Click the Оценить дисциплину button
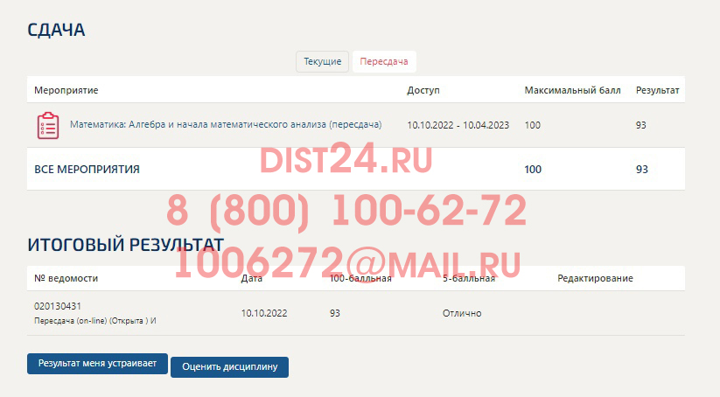 click(229, 366)
